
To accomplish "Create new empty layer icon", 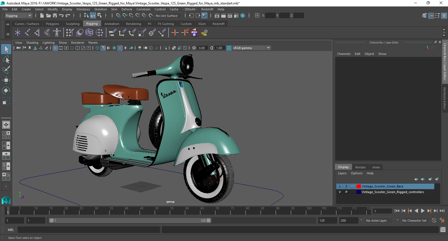I will 430,179.
